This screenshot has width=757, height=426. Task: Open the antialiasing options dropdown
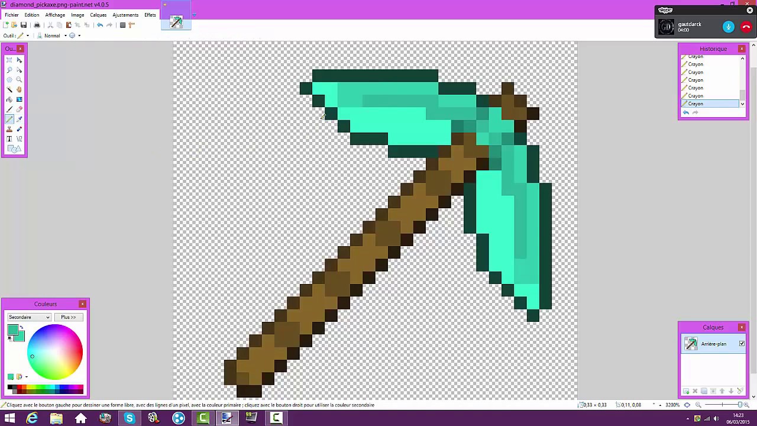tap(79, 35)
